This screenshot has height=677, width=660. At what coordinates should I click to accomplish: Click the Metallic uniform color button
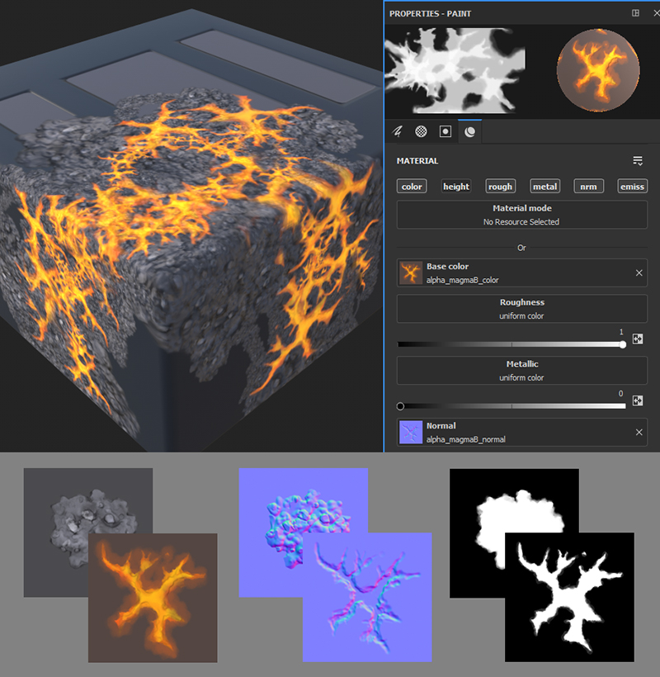click(x=522, y=371)
